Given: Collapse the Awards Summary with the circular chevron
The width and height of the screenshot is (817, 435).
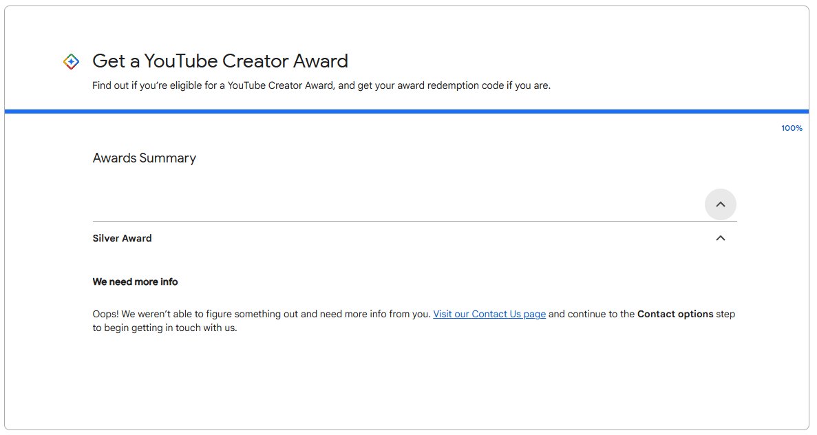Looking at the screenshot, I should pos(720,204).
